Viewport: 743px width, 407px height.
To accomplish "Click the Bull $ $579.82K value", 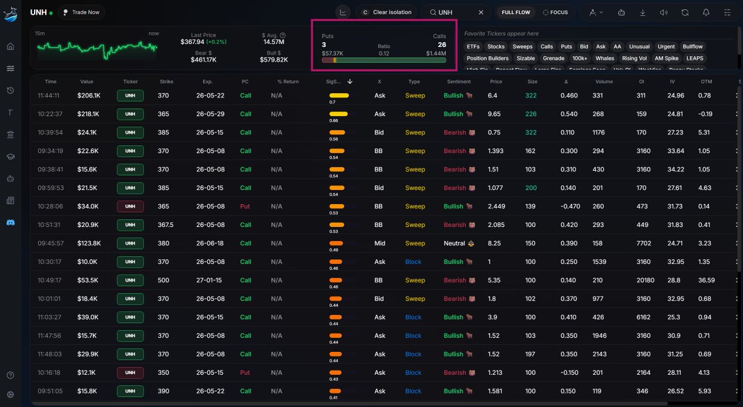I will tap(274, 60).
